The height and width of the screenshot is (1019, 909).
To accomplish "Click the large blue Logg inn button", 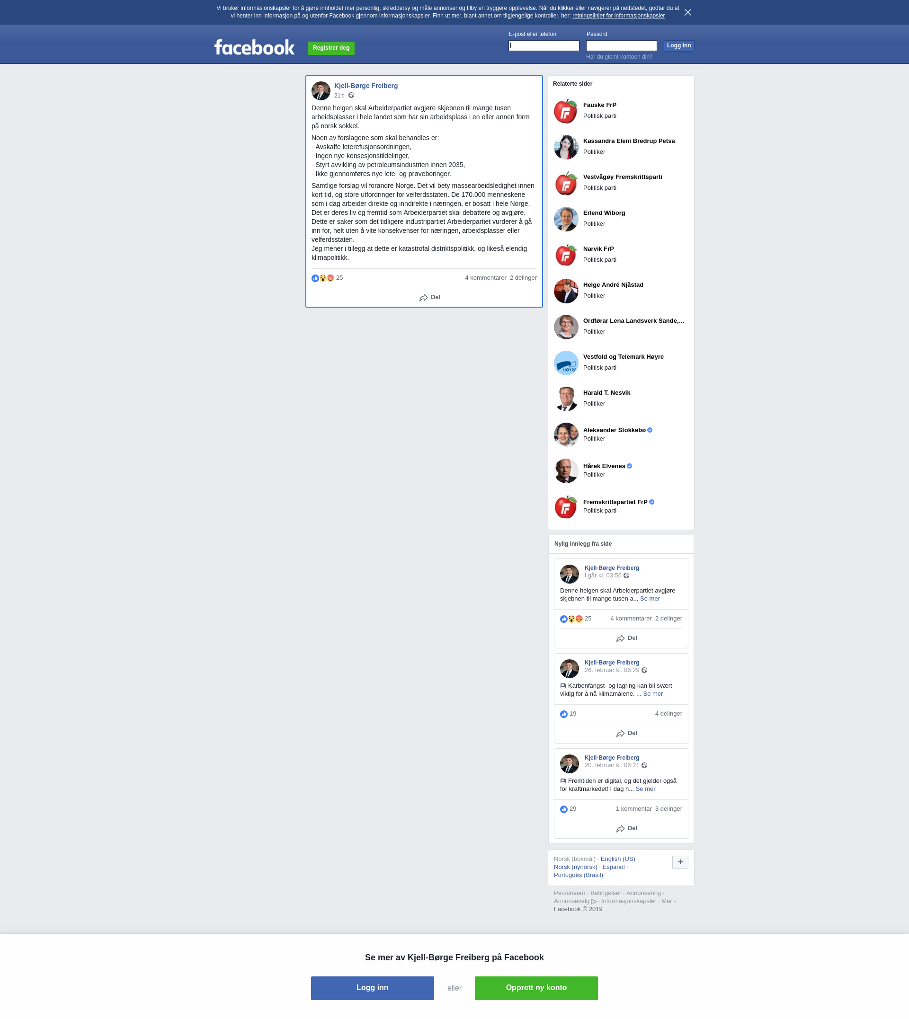I will tap(372, 988).
